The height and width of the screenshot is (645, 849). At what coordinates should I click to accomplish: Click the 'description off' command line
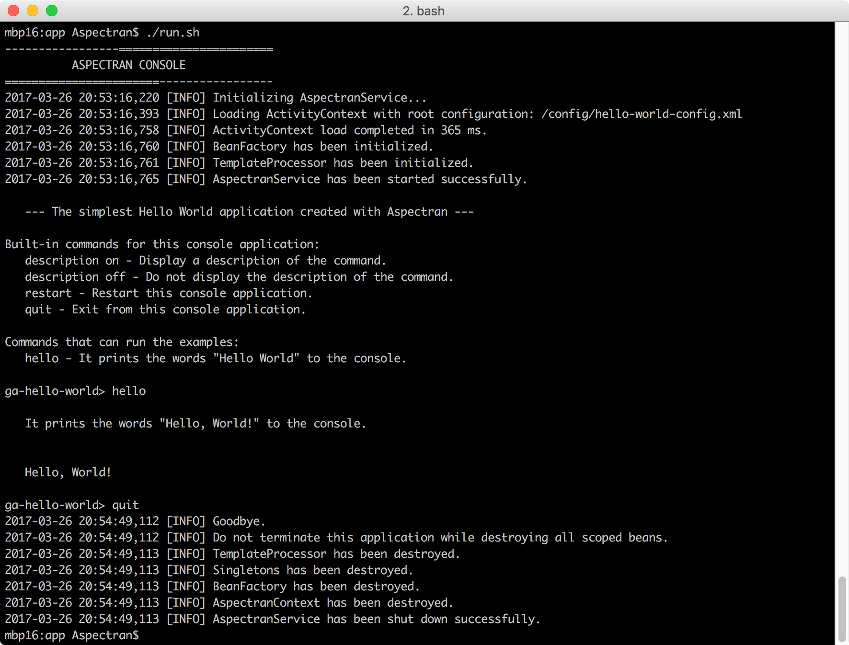click(x=239, y=277)
